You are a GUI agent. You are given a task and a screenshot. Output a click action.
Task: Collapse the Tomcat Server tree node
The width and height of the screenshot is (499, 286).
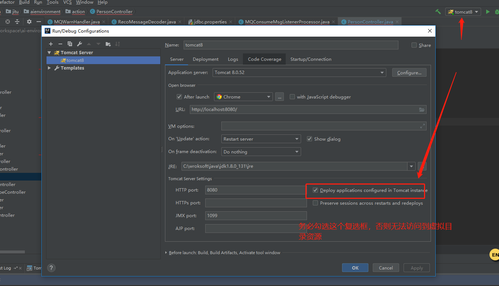coord(49,53)
